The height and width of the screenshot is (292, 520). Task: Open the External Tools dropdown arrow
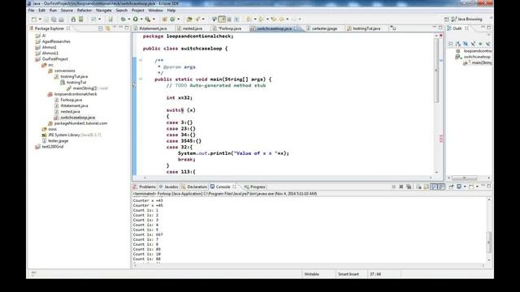154,19
